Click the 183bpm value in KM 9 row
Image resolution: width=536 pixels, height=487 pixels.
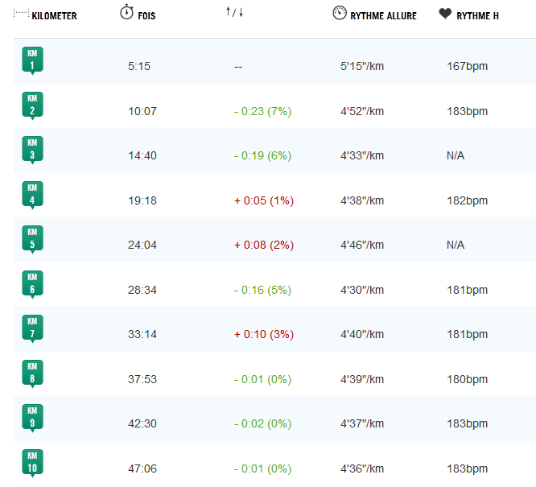tap(467, 424)
